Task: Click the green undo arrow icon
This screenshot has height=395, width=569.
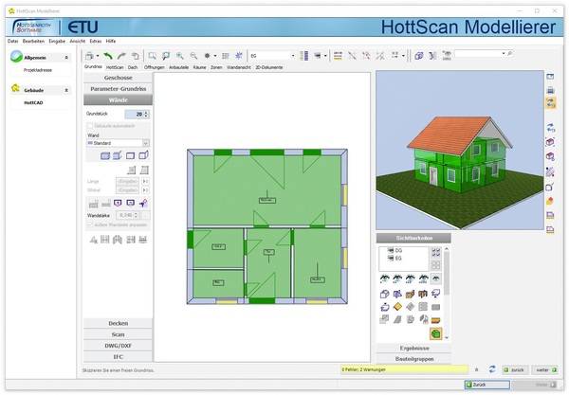Action: click(107, 56)
